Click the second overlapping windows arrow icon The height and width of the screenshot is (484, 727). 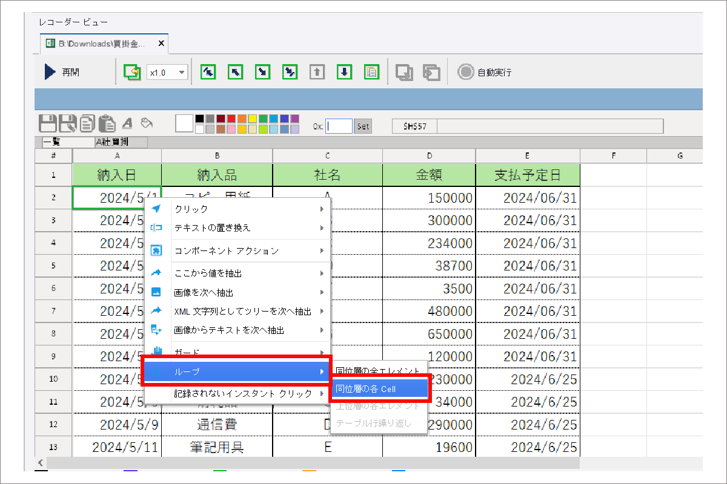(x=431, y=73)
